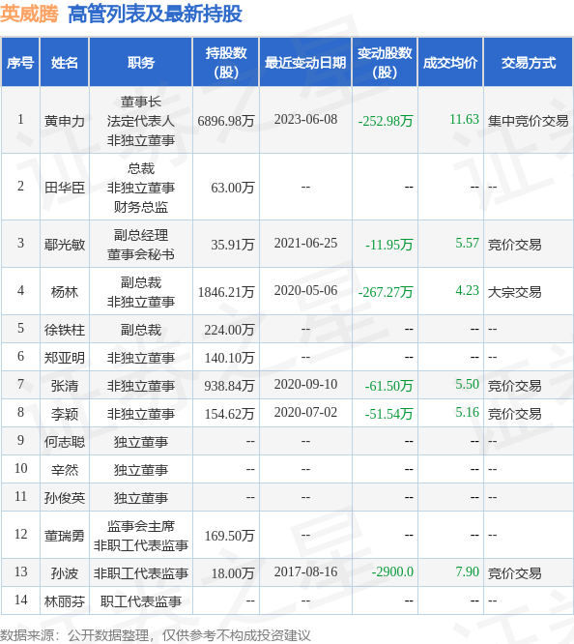Click 竞价交易 in 鄢光敏's row
The height and width of the screenshot is (644, 574).
[514, 245]
